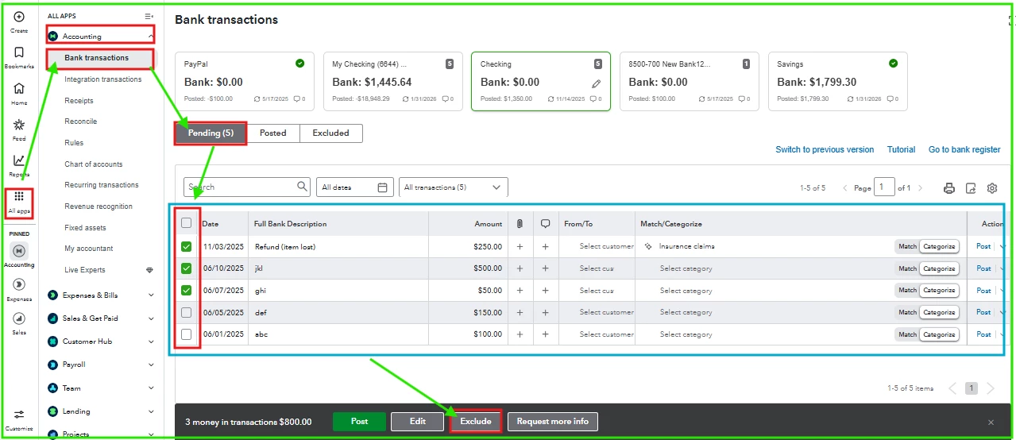Click Request more info button
The width and height of the screenshot is (1016, 440).
(553, 422)
